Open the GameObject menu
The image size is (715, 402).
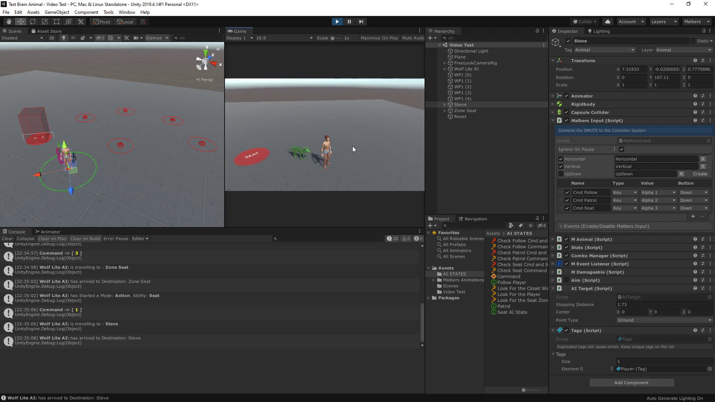[57, 12]
